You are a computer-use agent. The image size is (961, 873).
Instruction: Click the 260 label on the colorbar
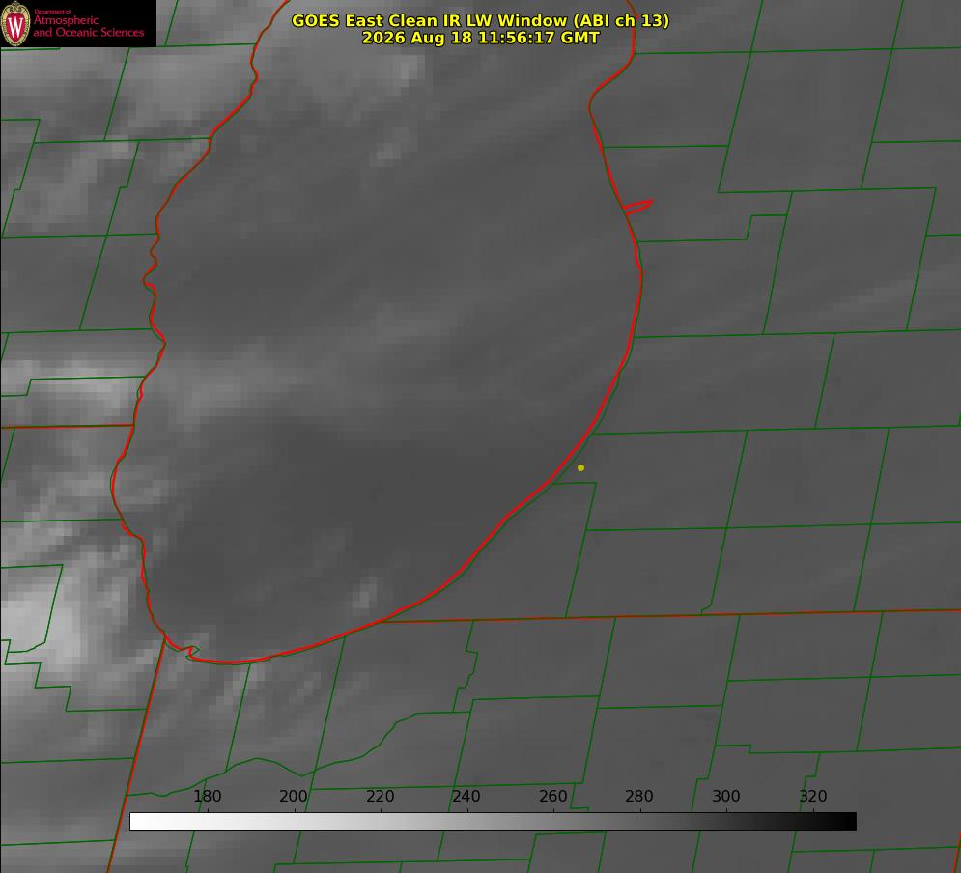(x=552, y=796)
